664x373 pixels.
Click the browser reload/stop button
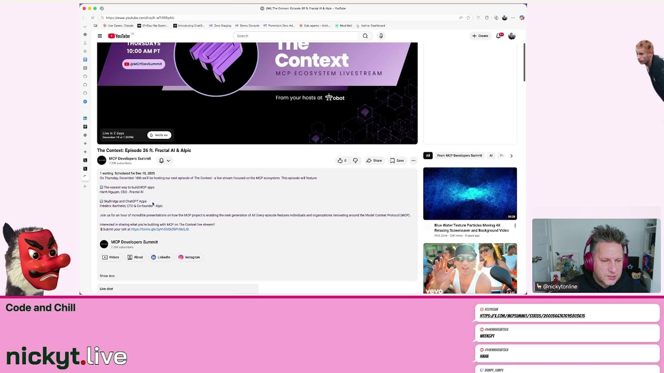coord(93,18)
